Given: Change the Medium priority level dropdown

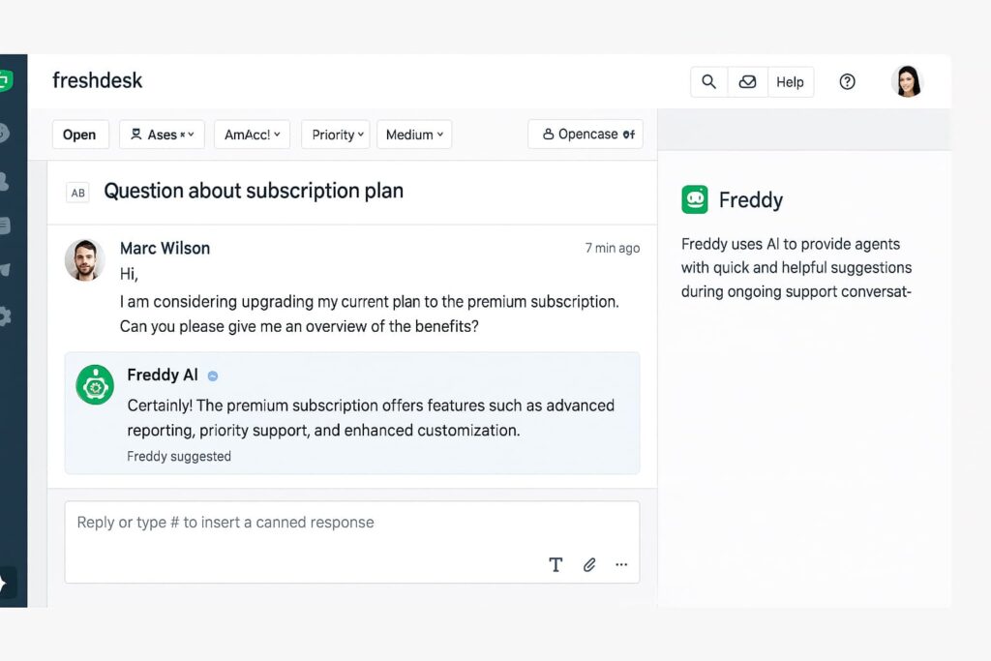Looking at the screenshot, I should (414, 135).
